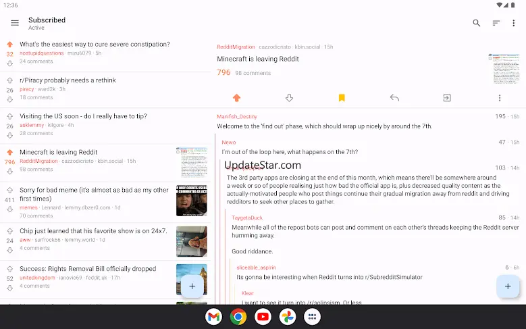Screen dimensions: 526x329
Task: Open the piracy community link
Action: click(27, 89)
